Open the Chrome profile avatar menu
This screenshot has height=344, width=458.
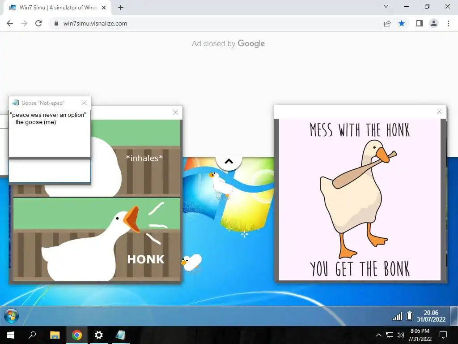[434, 23]
